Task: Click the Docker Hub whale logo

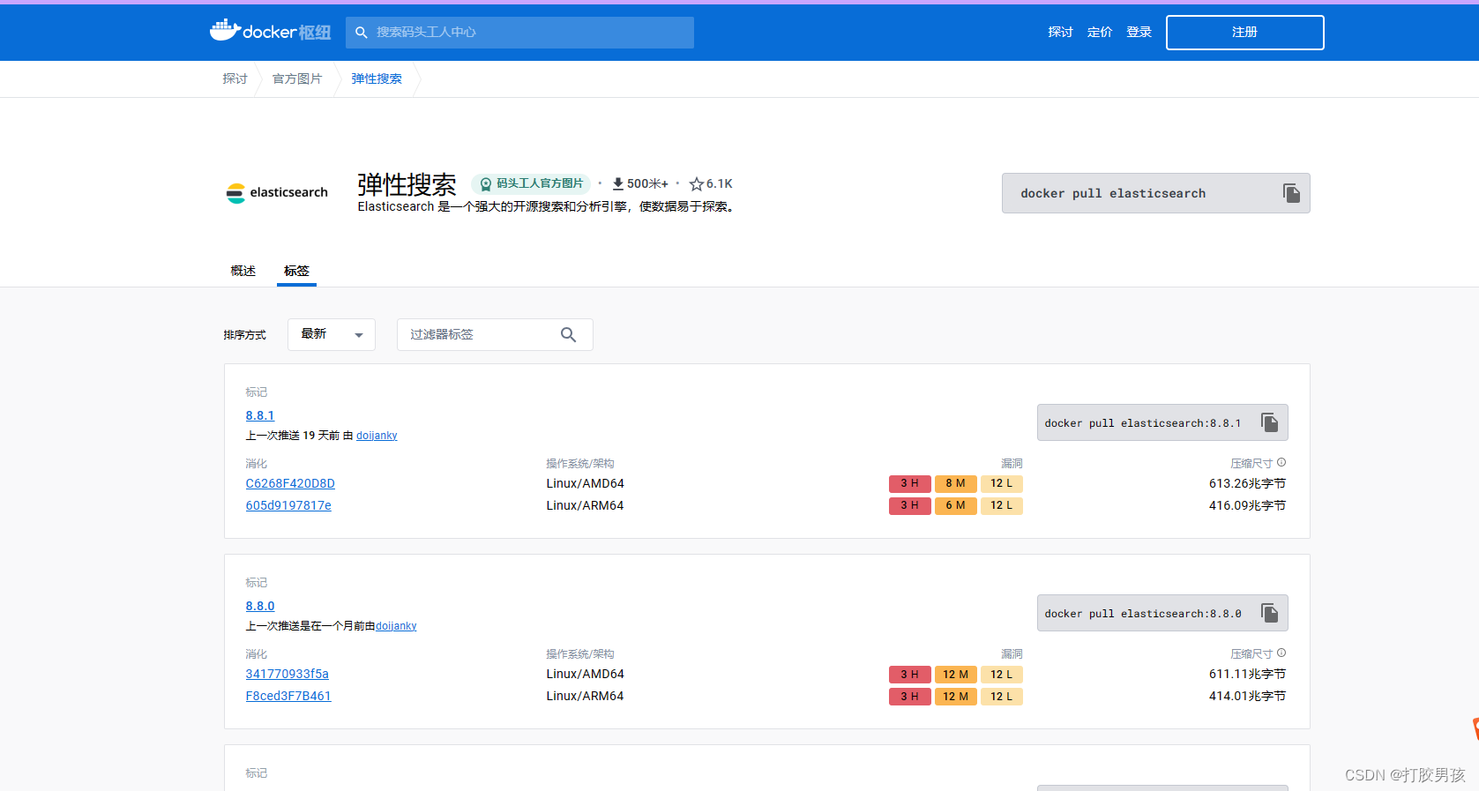Action: (270, 31)
